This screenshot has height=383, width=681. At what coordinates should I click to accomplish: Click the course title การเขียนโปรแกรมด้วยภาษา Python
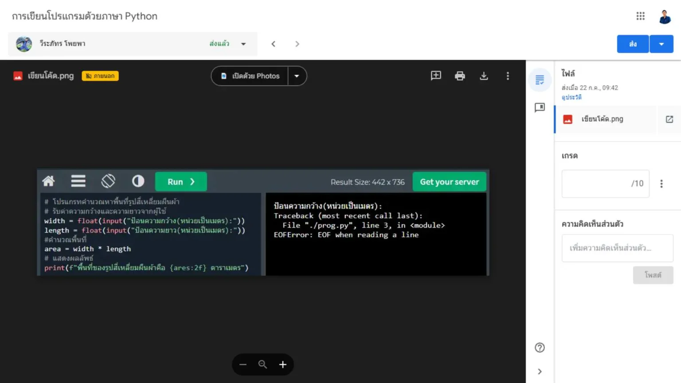[85, 16]
